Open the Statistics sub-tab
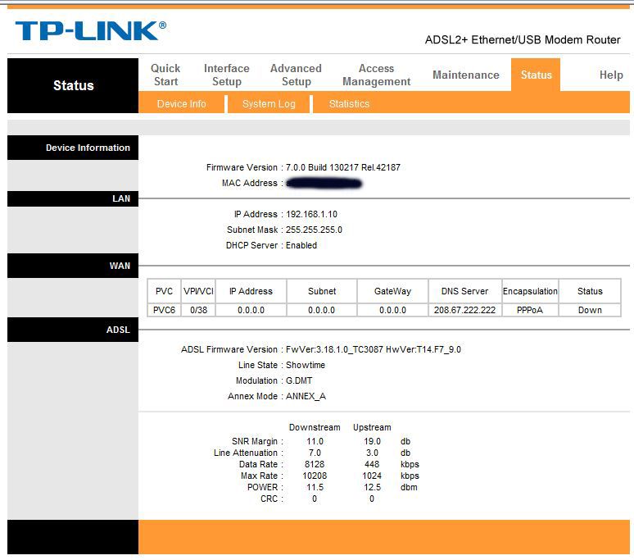The image size is (634, 560). pyautogui.click(x=349, y=104)
